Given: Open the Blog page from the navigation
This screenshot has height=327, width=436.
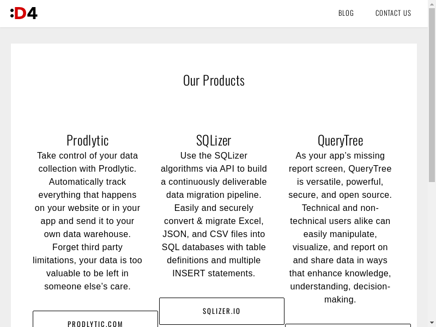Looking at the screenshot, I should click(346, 13).
